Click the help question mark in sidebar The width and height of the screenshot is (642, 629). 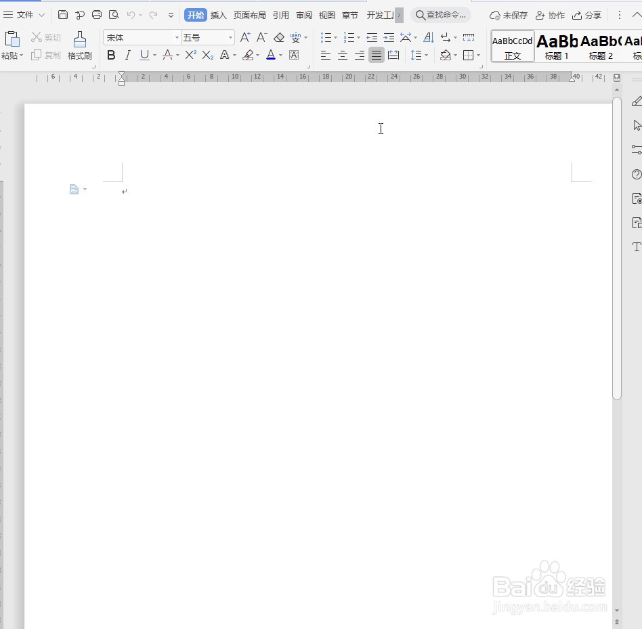pyautogui.click(x=637, y=174)
